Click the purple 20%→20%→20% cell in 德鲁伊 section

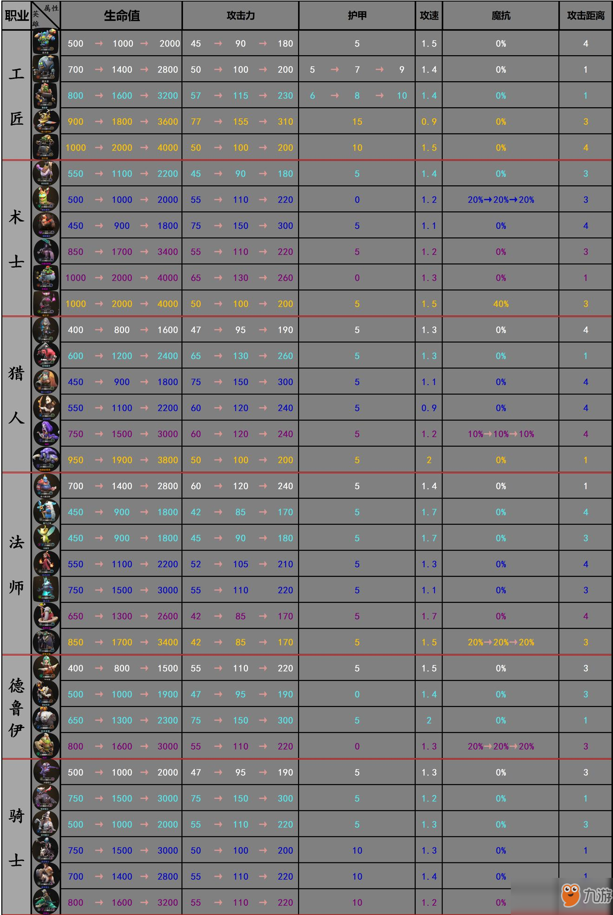pyautogui.click(x=501, y=745)
